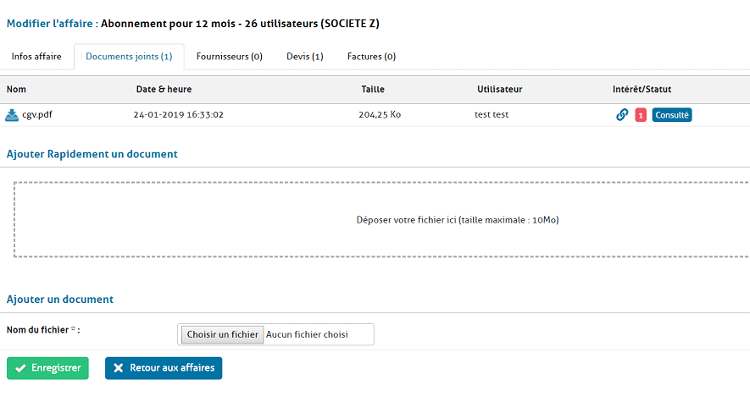Click the Choisir un fichier button
Image resolution: width=750 pixels, height=396 pixels.
tap(222, 334)
